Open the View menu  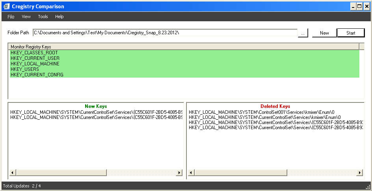click(26, 17)
